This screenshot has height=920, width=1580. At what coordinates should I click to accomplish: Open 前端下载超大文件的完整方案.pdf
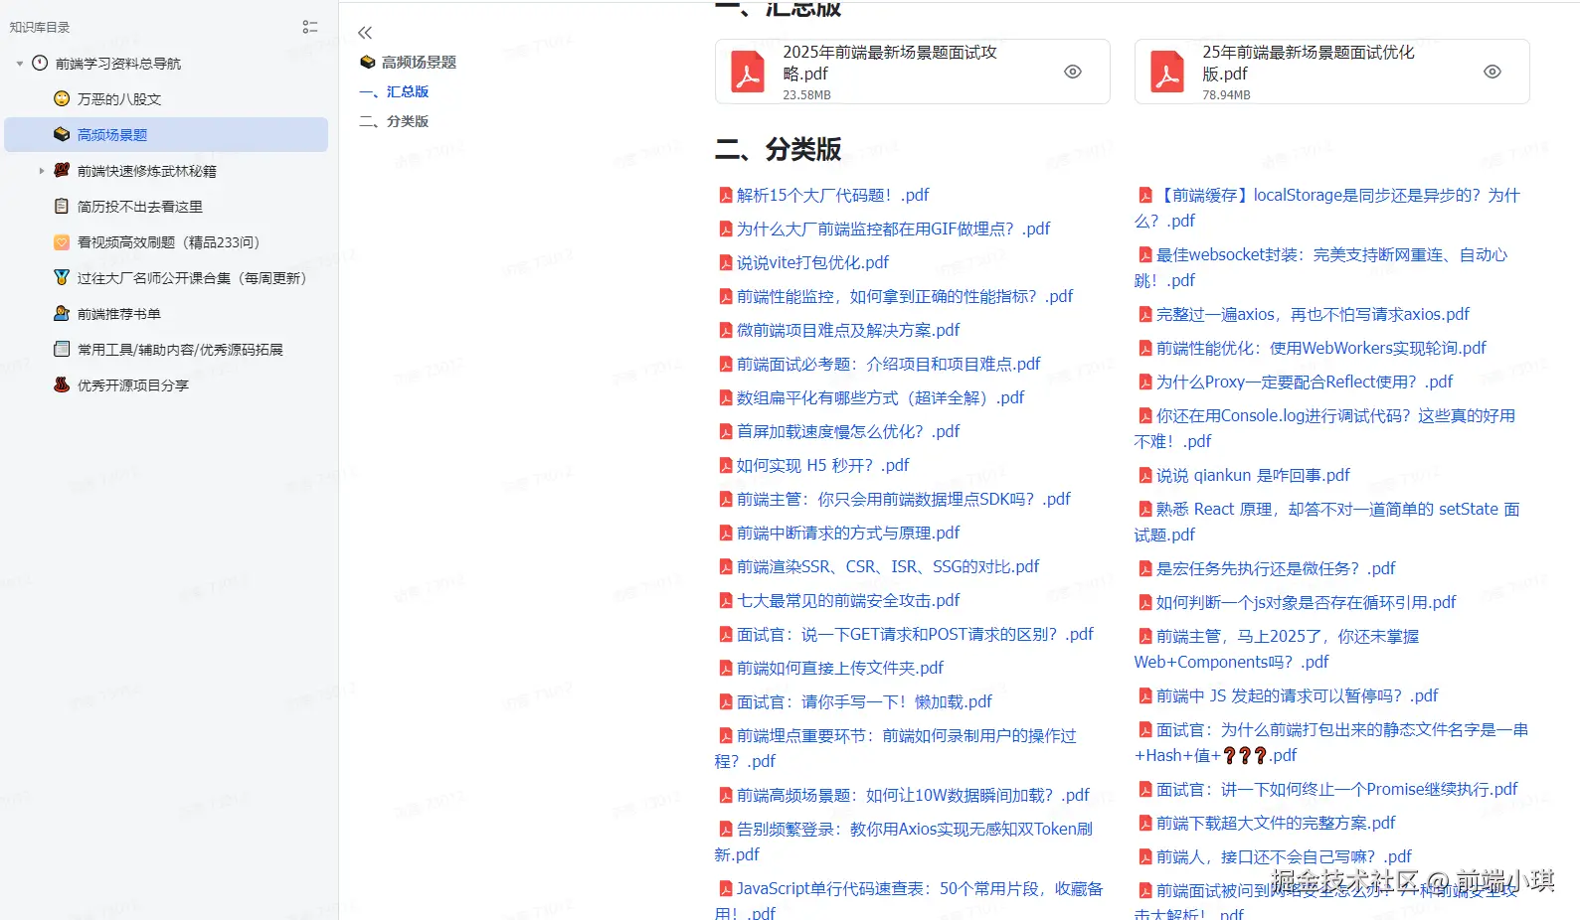pyautogui.click(x=1276, y=823)
